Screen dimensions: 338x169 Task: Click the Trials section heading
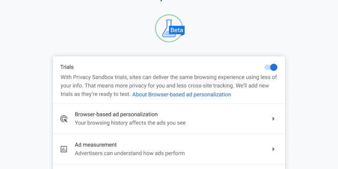coord(67,67)
